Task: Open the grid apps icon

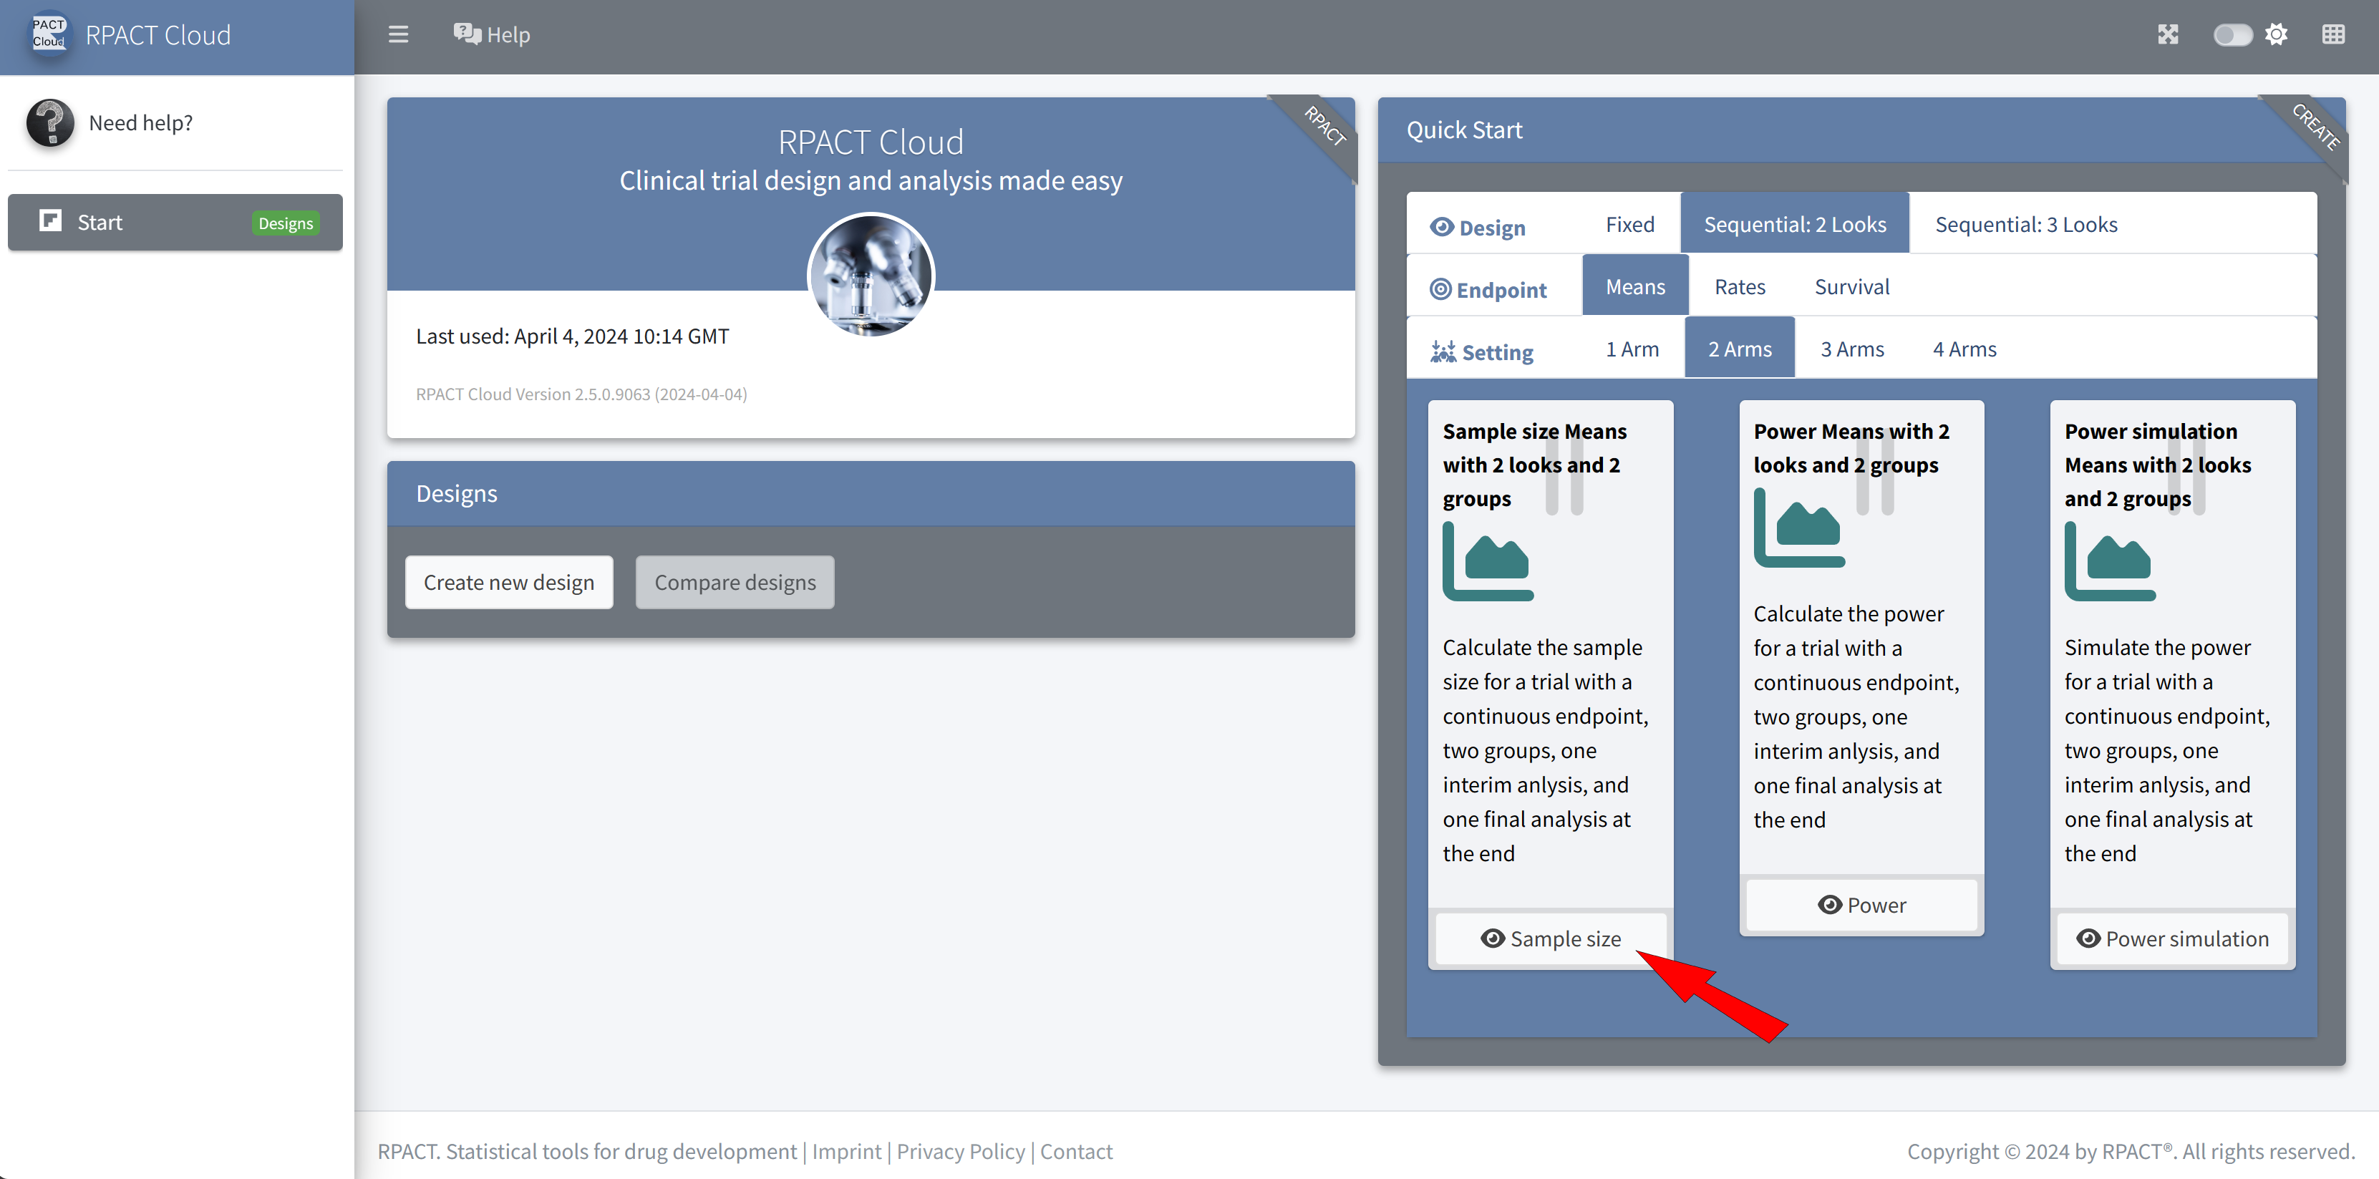Action: click(x=2333, y=34)
